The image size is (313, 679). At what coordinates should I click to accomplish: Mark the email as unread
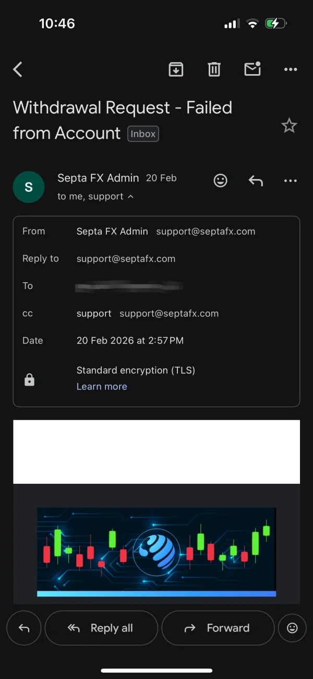point(252,69)
